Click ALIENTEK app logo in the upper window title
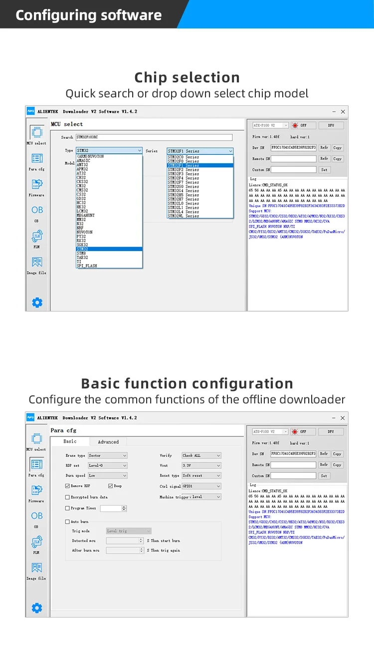The image size is (374, 664). 30,111
